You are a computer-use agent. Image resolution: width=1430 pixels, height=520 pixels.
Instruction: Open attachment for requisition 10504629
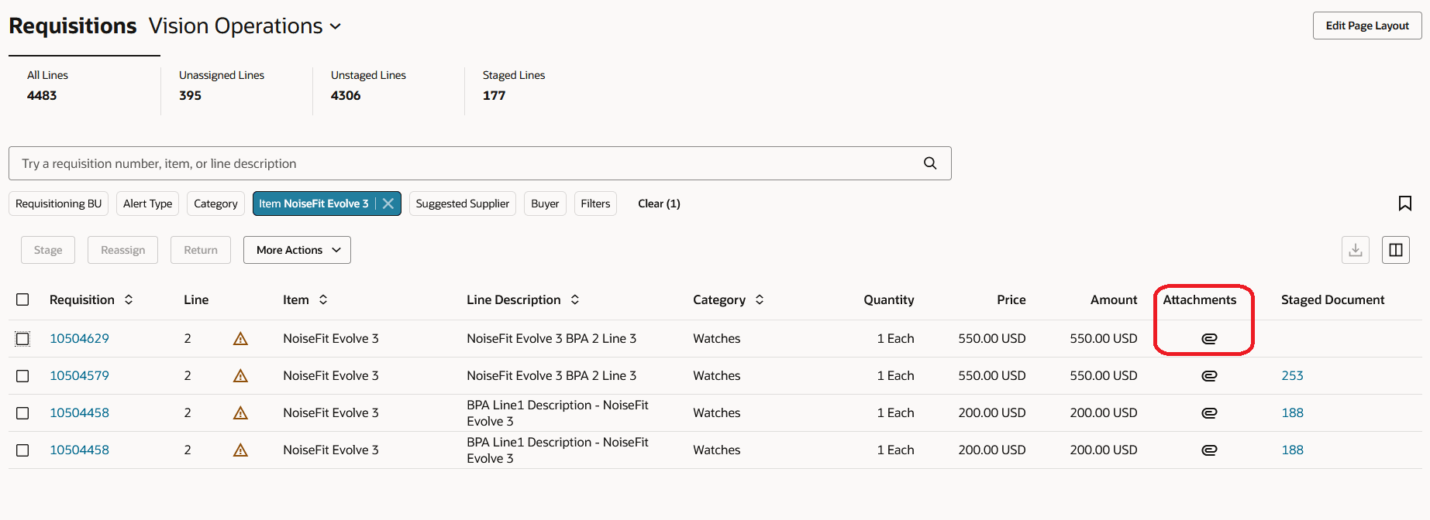point(1209,338)
